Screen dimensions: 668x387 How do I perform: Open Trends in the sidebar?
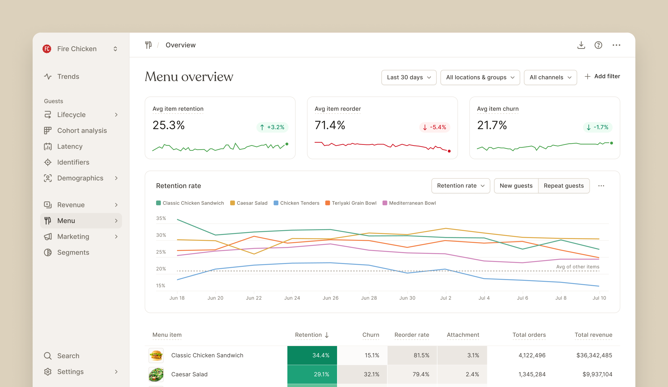[68, 76]
